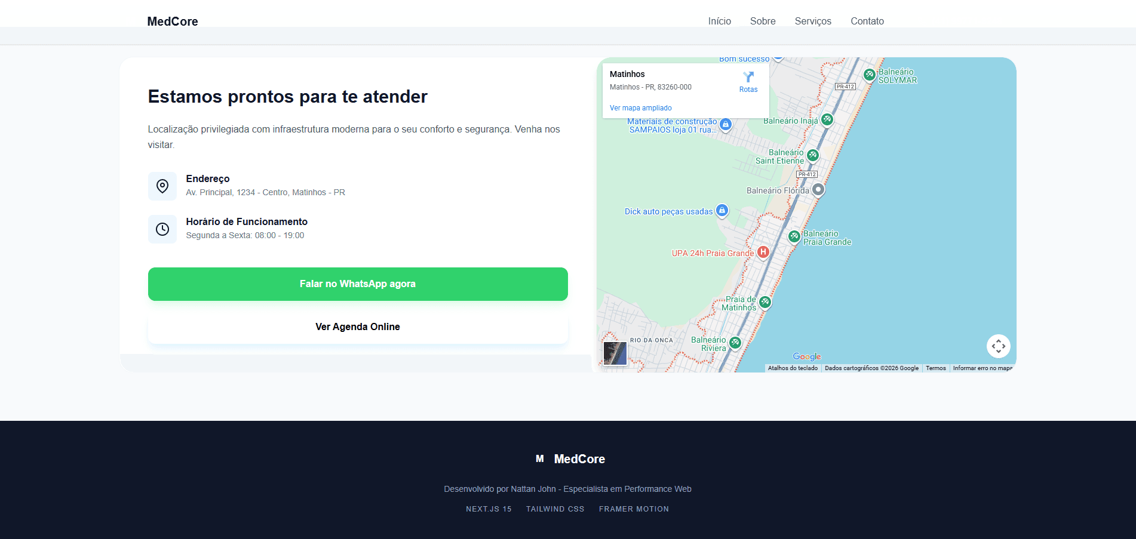Click the UPA 24h Praia Grande hospital marker

[x=763, y=252]
